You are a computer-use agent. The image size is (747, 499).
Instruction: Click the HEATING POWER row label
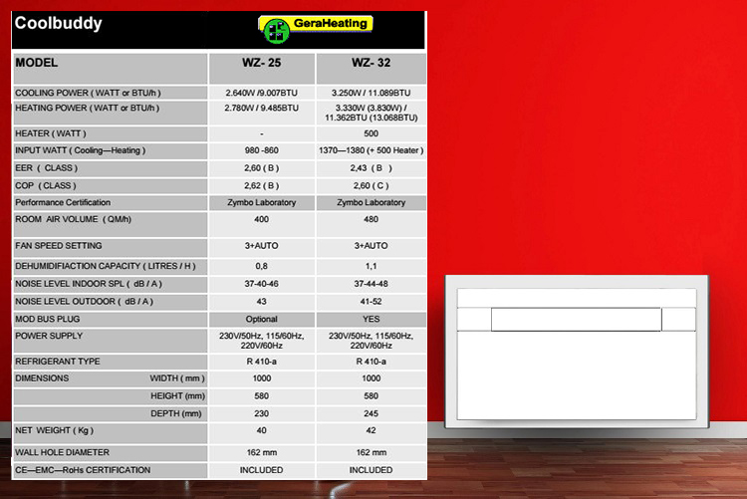pos(88,108)
